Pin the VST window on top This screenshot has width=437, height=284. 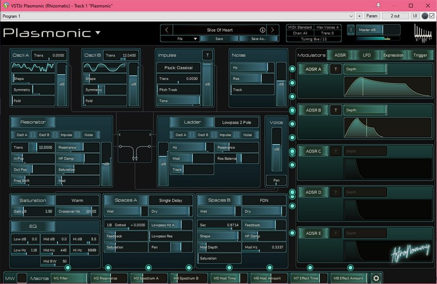[379, 5]
